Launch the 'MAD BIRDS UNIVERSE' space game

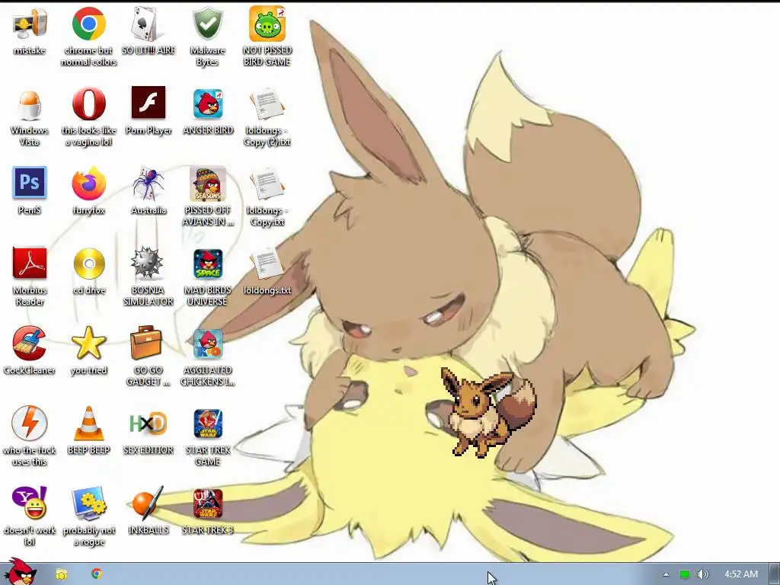point(208,264)
